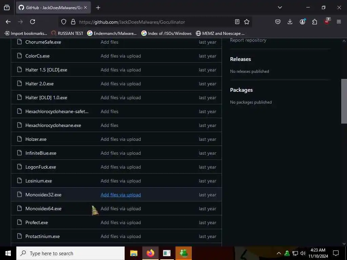
Task: Open the Index of /ISOs/Windows bookmark
Action: [166, 34]
